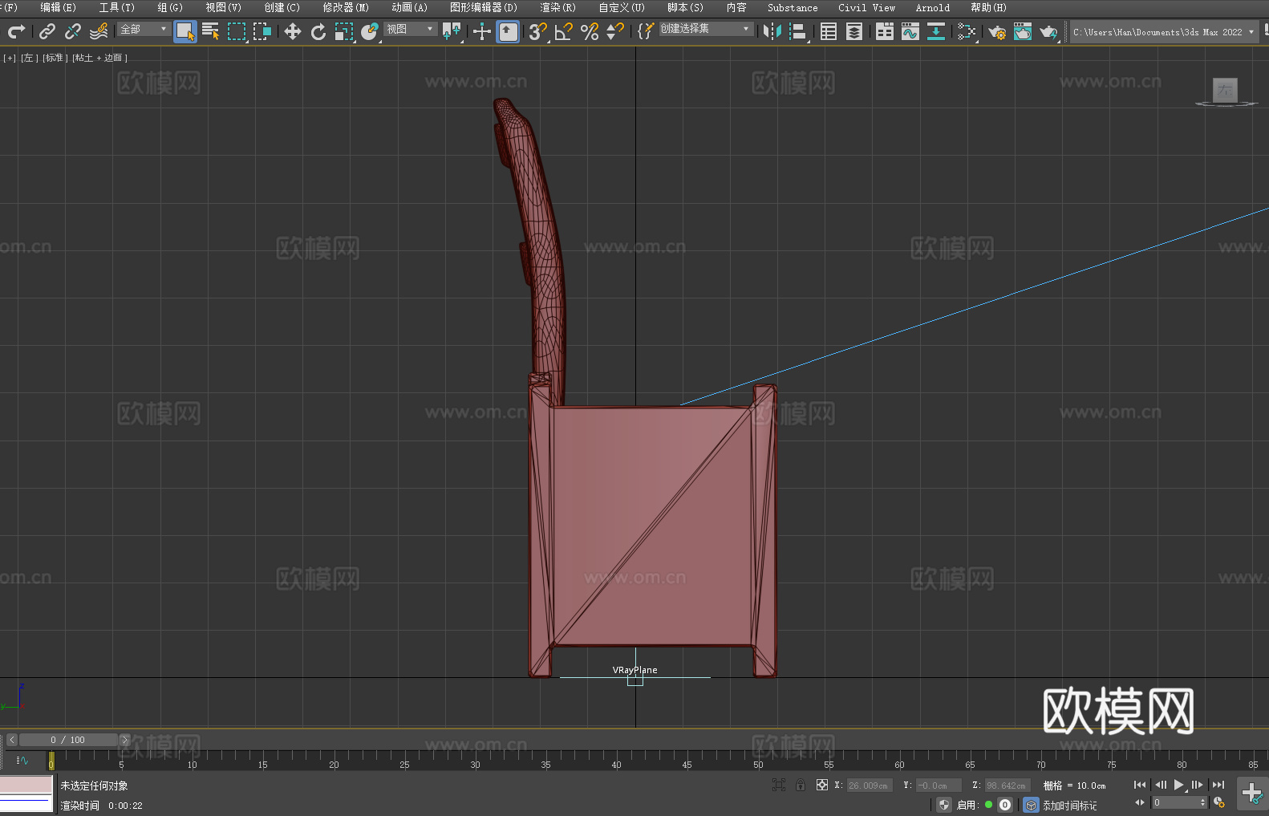The image size is (1269, 816).
Task: Click the ViewCube 左 face
Action: click(x=1225, y=90)
